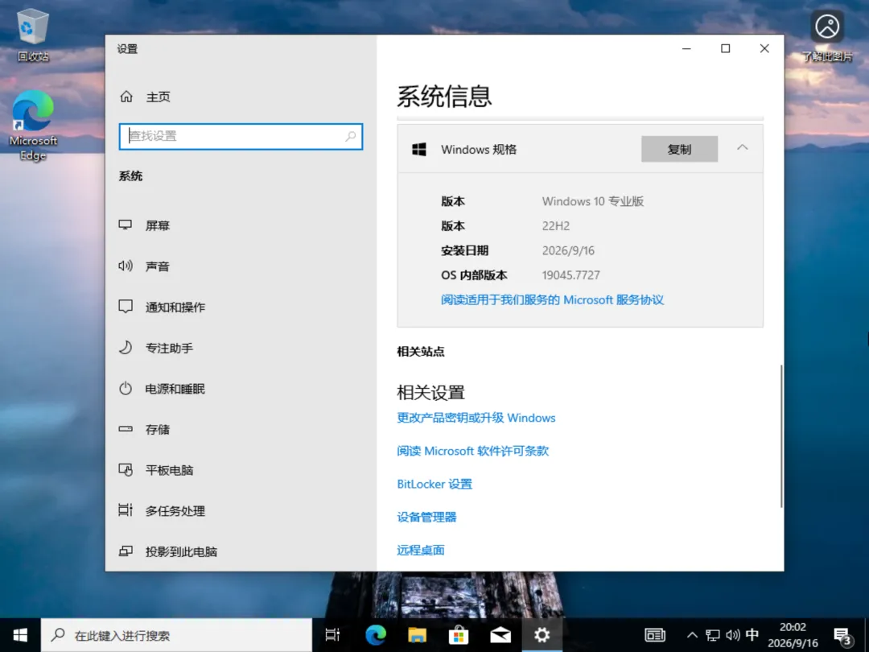Open the 主页 home icon in Settings
869x652 pixels.
tap(126, 97)
